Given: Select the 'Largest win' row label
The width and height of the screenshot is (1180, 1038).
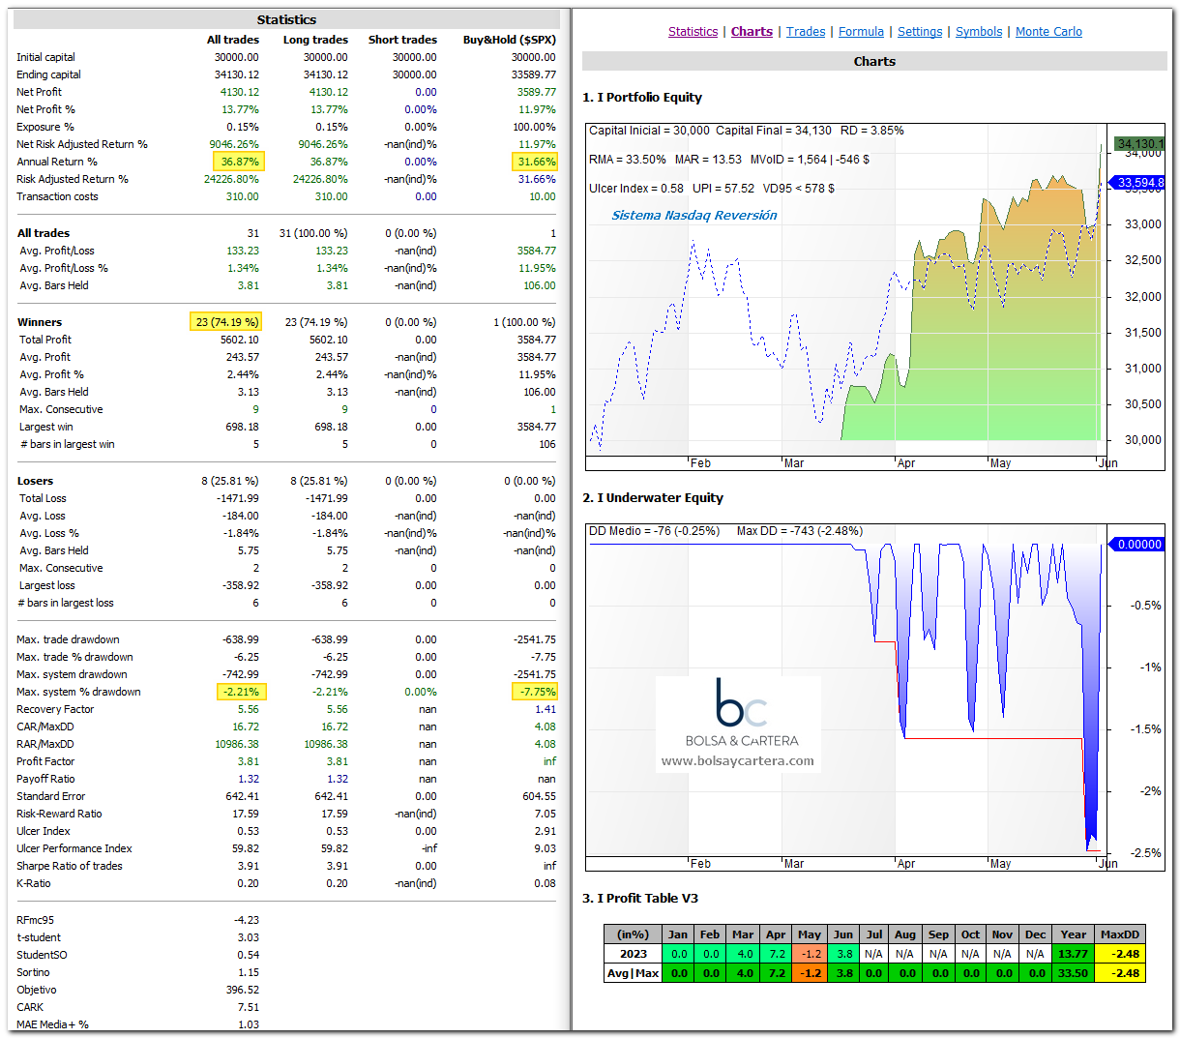Looking at the screenshot, I should [x=45, y=427].
